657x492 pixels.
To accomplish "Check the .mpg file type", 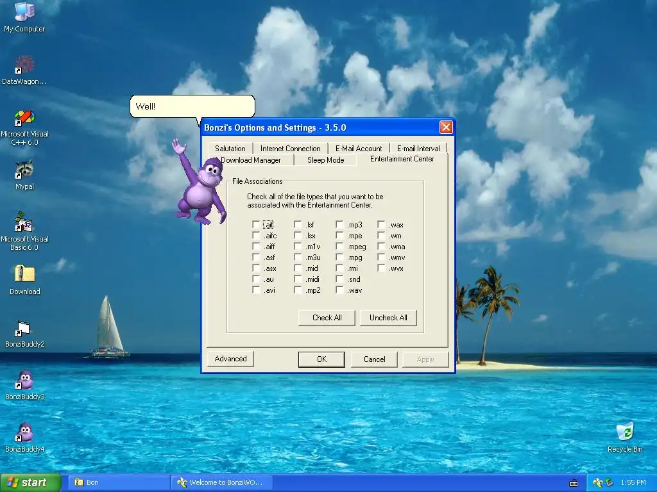I will coord(339,258).
